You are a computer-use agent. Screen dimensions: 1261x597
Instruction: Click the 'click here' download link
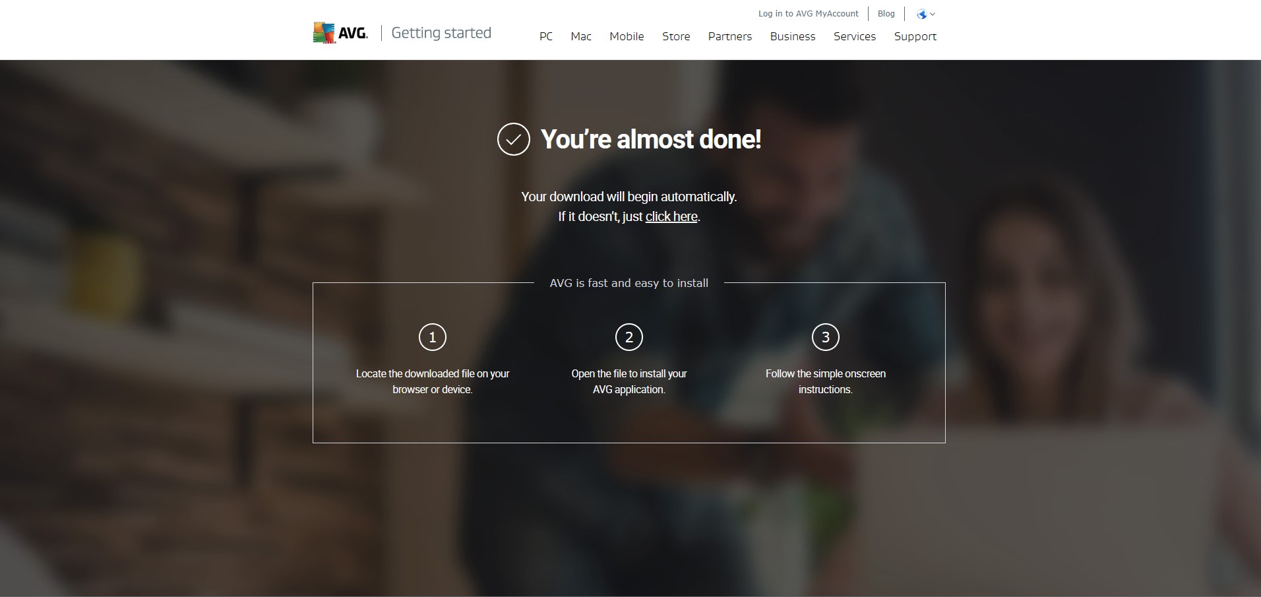(671, 216)
